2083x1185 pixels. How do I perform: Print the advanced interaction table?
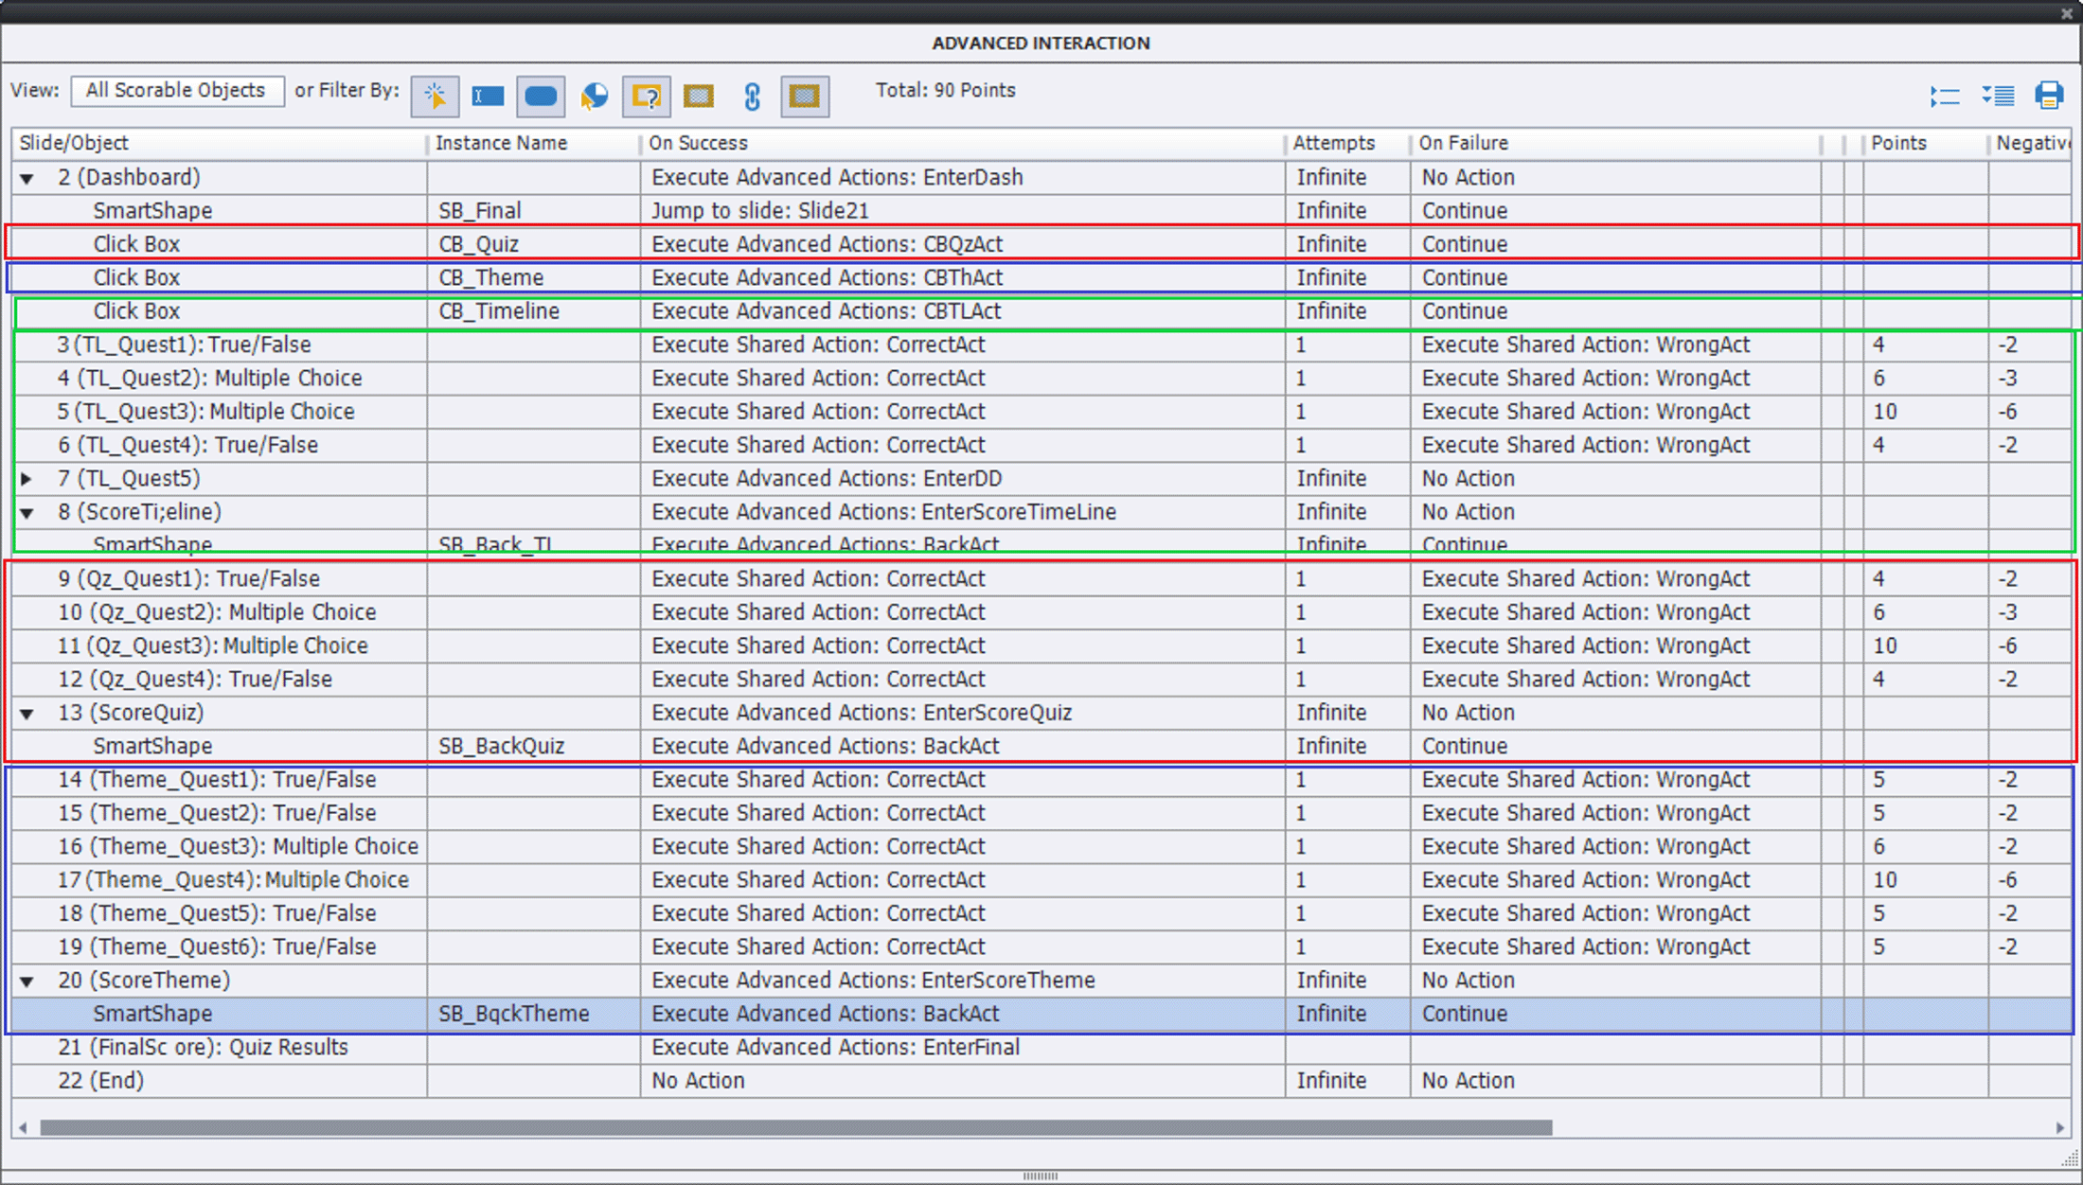click(x=2049, y=96)
